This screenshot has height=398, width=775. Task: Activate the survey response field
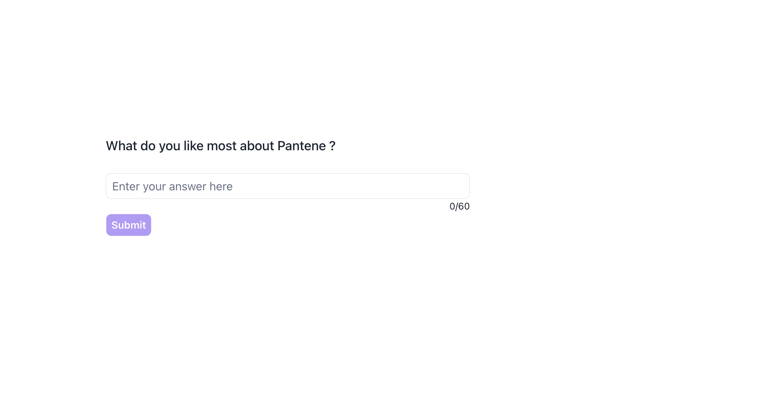click(287, 186)
